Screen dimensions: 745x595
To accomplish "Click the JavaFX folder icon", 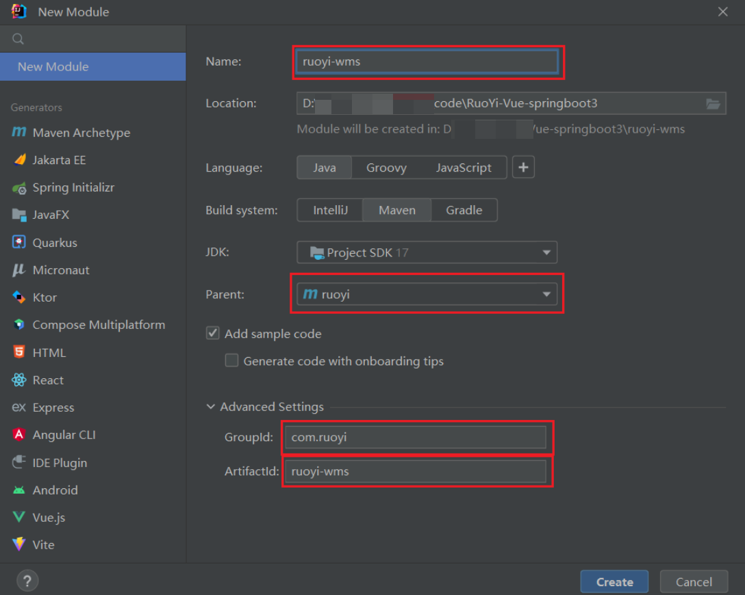I will [x=19, y=215].
